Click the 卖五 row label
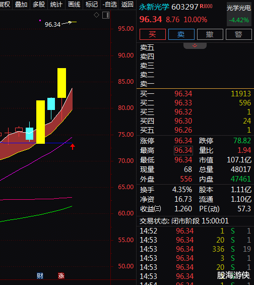 point(147,47)
